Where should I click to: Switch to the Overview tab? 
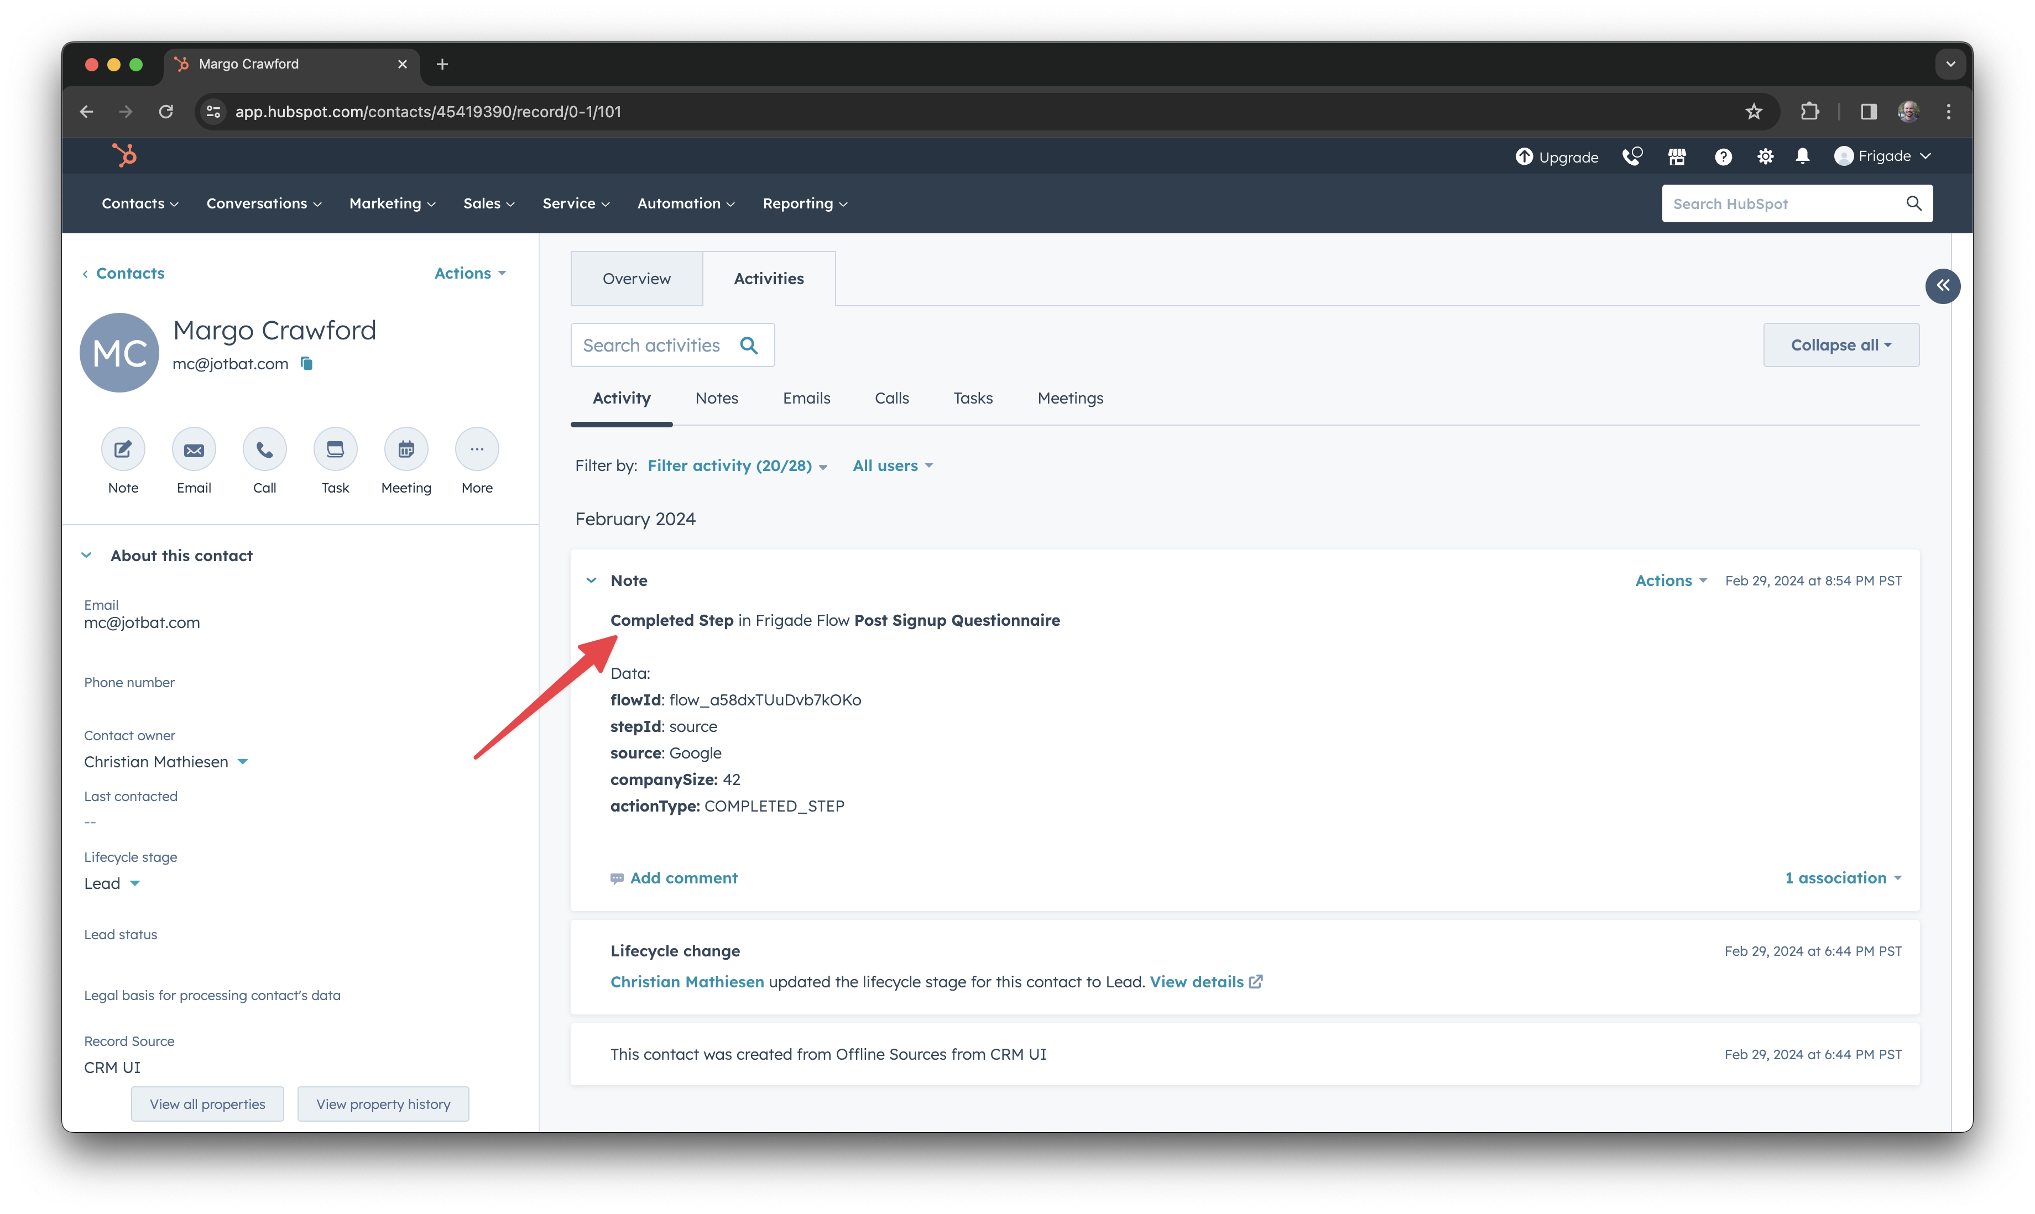click(636, 278)
